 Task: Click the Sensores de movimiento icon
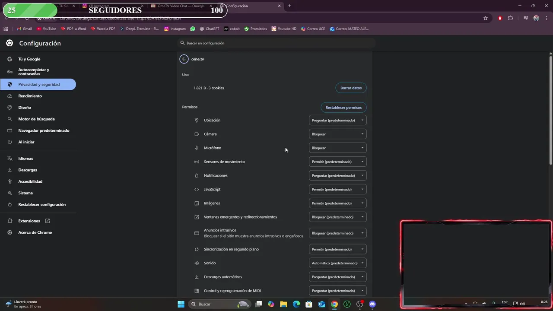[x=197, y=162]
